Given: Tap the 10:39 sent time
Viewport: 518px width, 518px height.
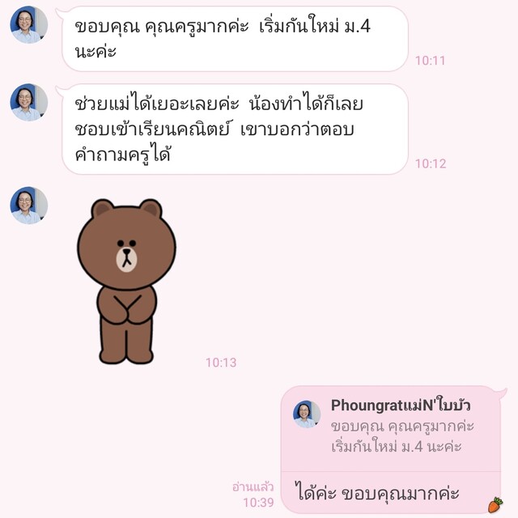Looking at the screenshot, I should tap(259, 503).
